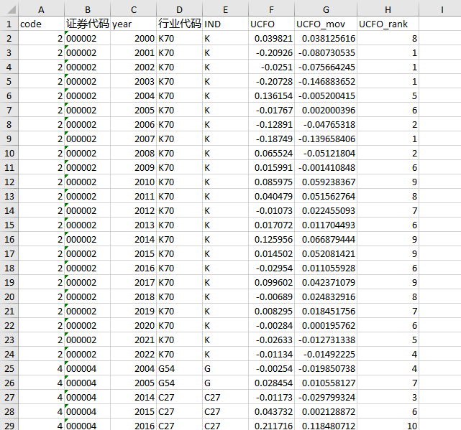Select UCFO_mov cell 0.000195762
This screenshot has width=461, height=430.
[326, 325]
